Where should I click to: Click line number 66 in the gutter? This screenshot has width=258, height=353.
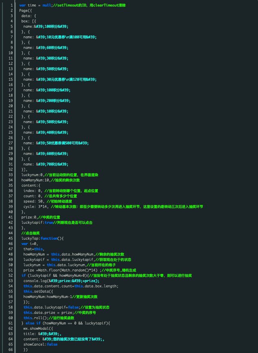[11, 349]
